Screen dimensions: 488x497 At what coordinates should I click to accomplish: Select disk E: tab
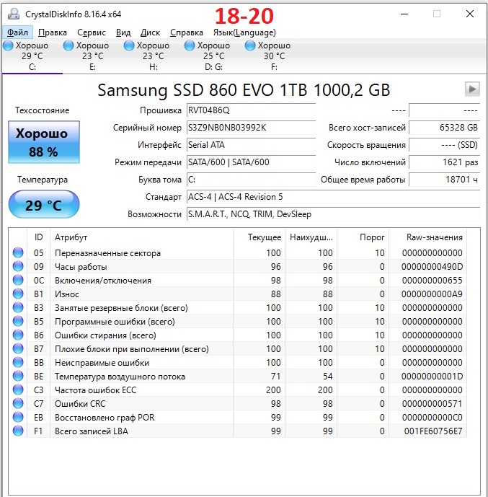[92, 56]
